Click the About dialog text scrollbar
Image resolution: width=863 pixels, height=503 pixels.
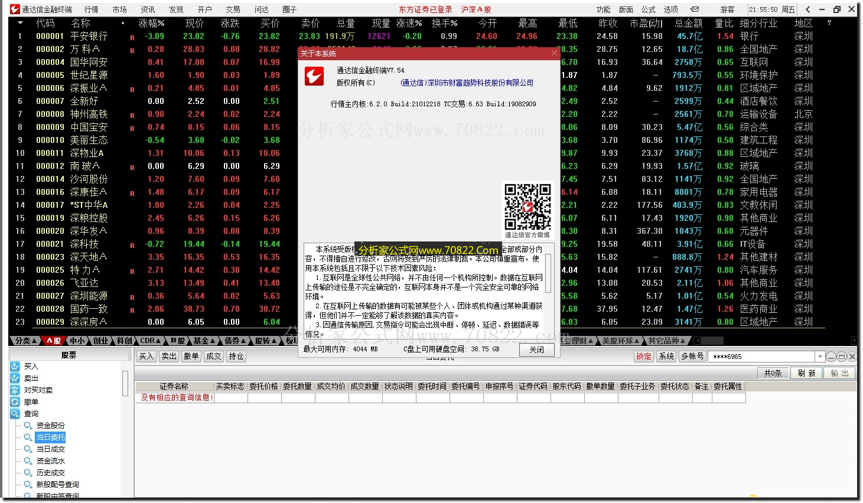[548, 273]
